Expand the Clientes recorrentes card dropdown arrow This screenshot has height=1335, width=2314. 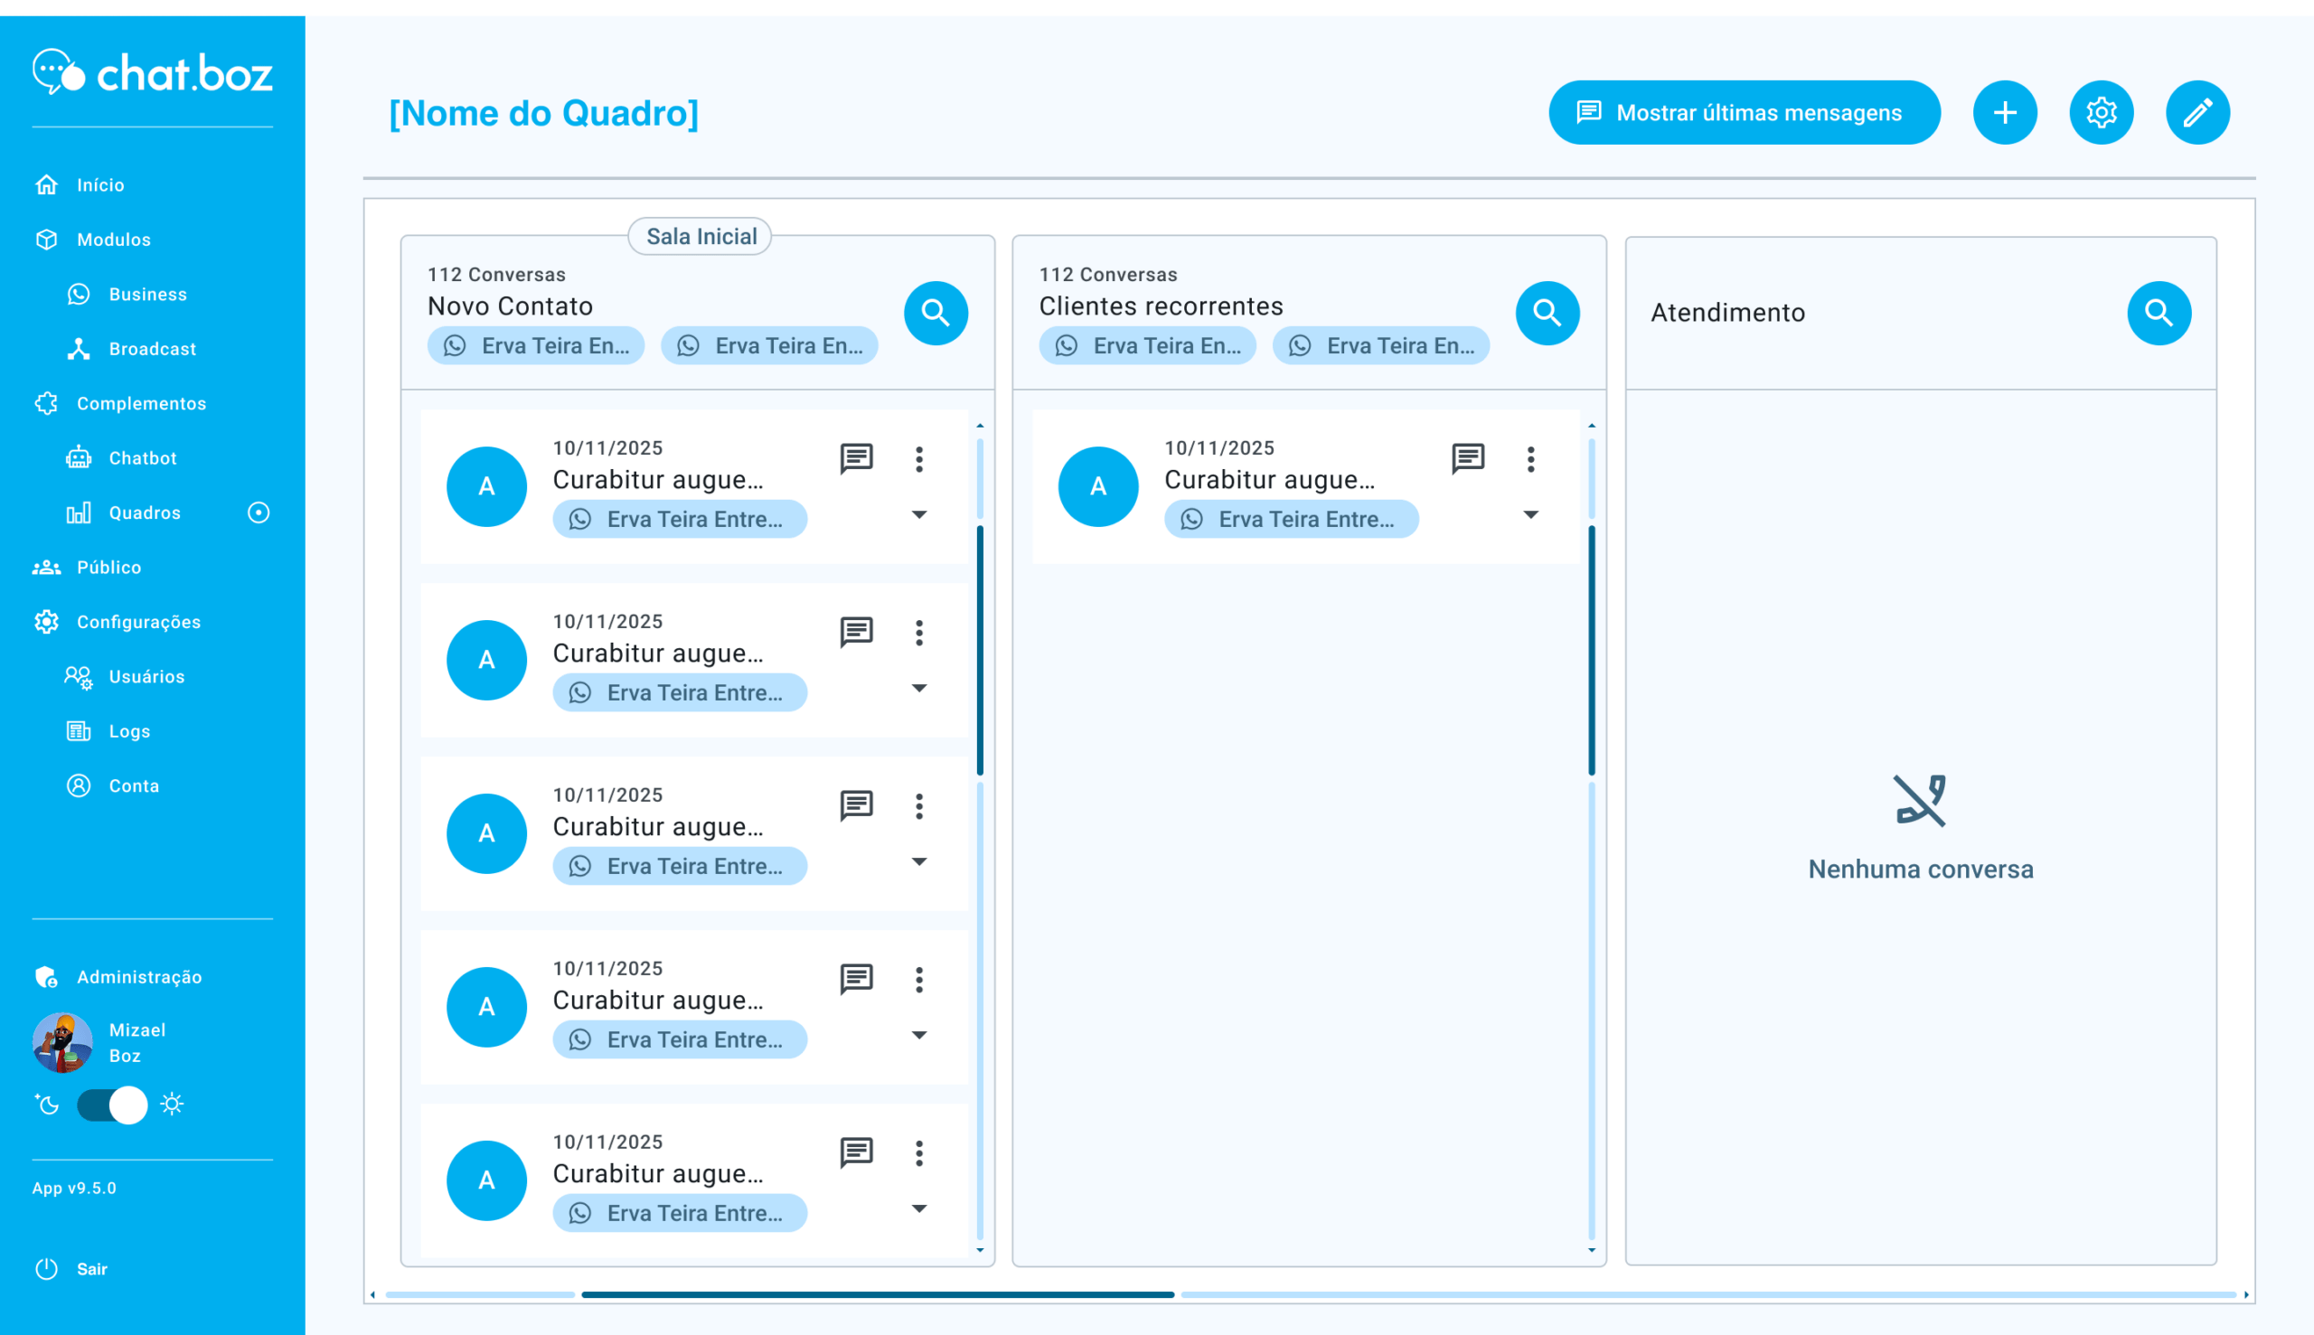1530,514
